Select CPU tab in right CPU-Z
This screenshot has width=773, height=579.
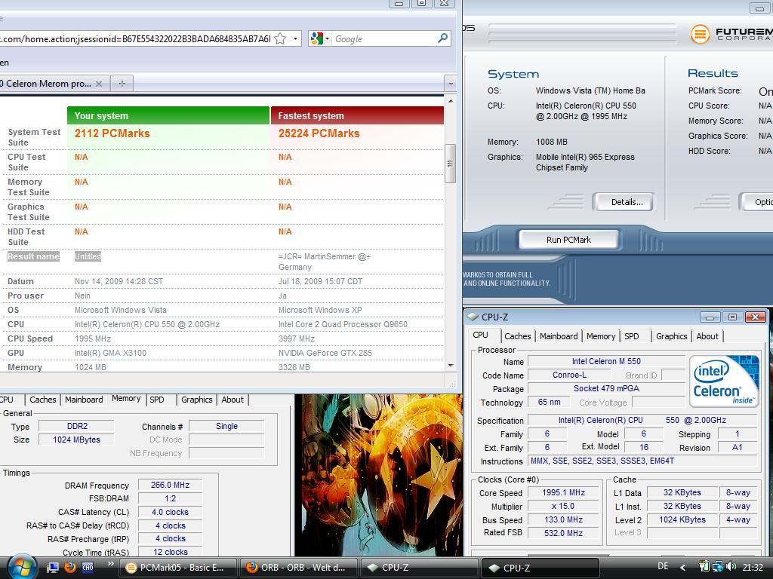coord(481,335)
